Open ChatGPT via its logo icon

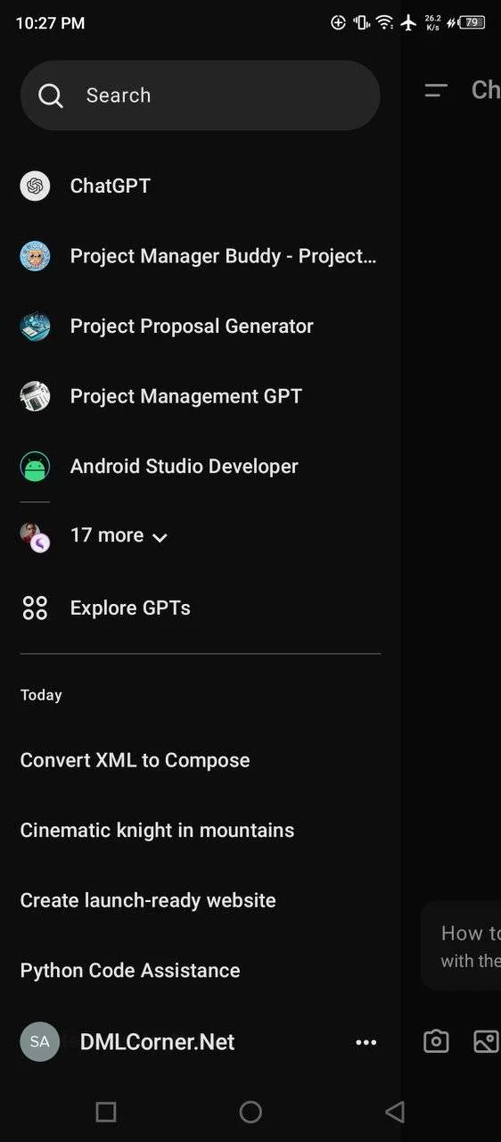(x=35, y=186)
